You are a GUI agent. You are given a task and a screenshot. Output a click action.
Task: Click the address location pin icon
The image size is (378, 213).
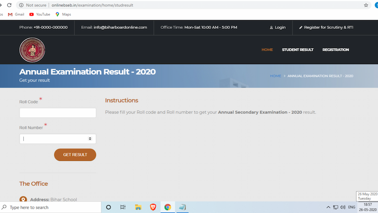pos(23,199)
